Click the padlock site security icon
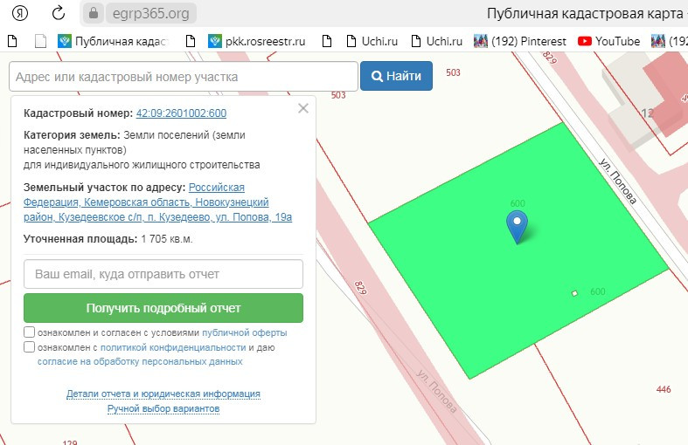This screenshot has height=445, width=688. [x=94, y=14]
